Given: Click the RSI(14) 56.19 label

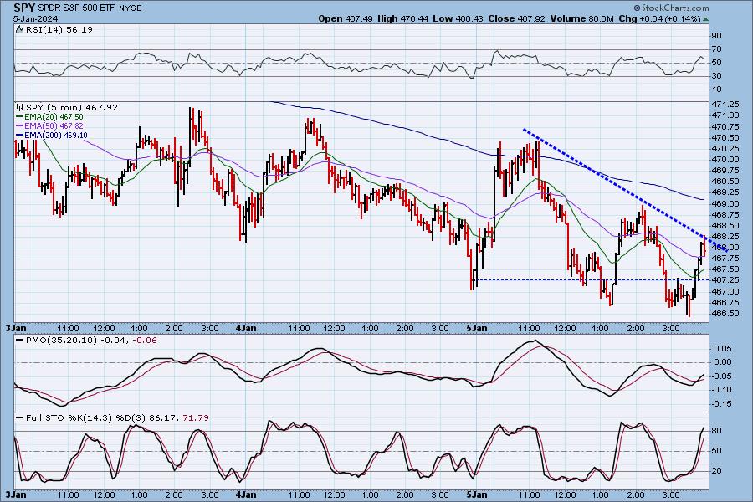Looking at the screenshot, I should pos(59,29).
